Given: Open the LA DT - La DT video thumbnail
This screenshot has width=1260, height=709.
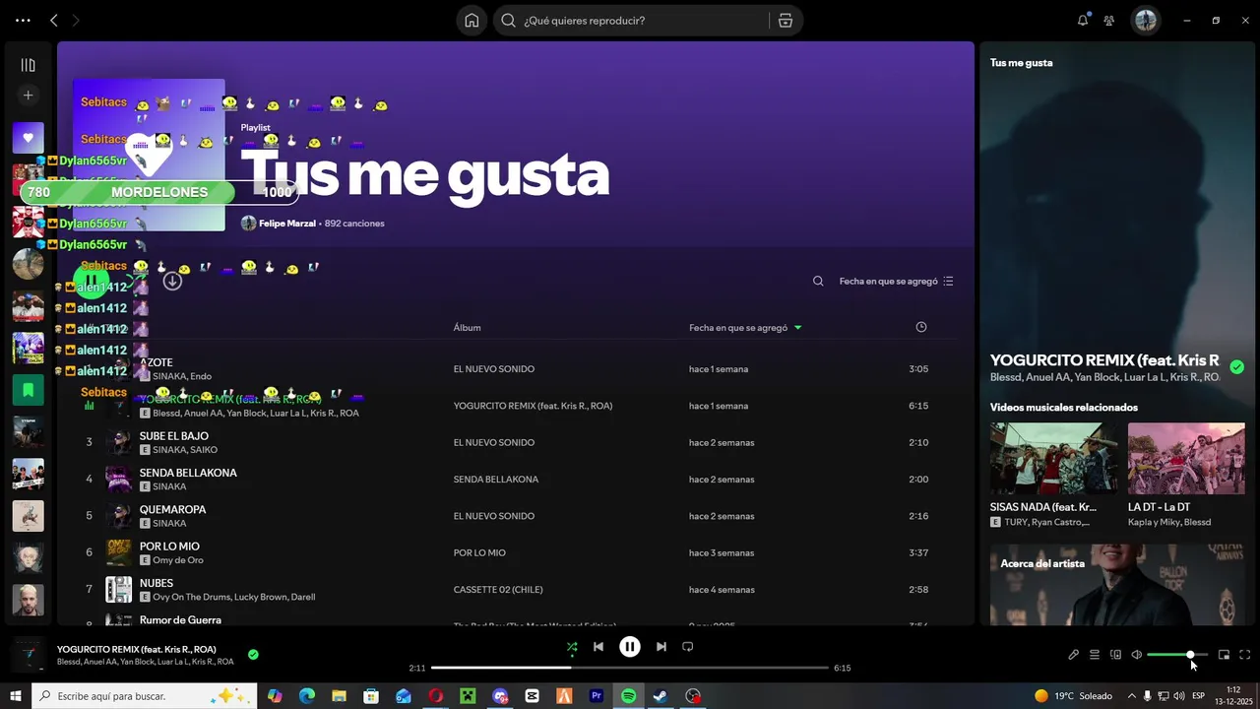Looking at the screenshot, I should click(1186, 458).
